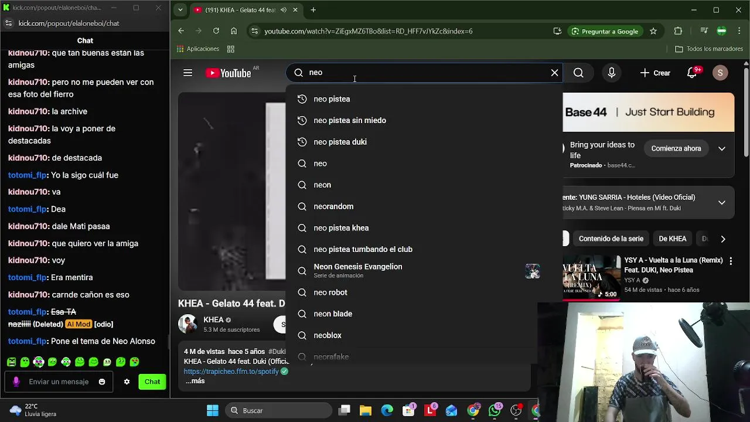Expand the Base 44 ad chevron

[722, 148]
